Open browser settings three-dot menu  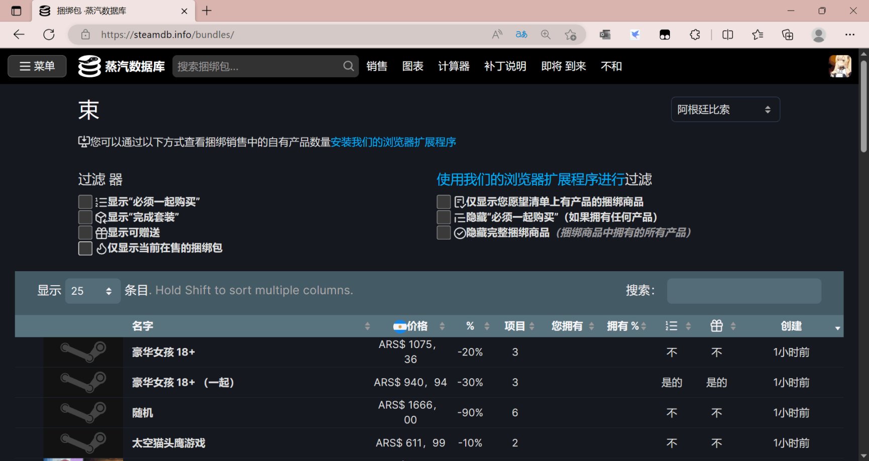click(850, 35)
